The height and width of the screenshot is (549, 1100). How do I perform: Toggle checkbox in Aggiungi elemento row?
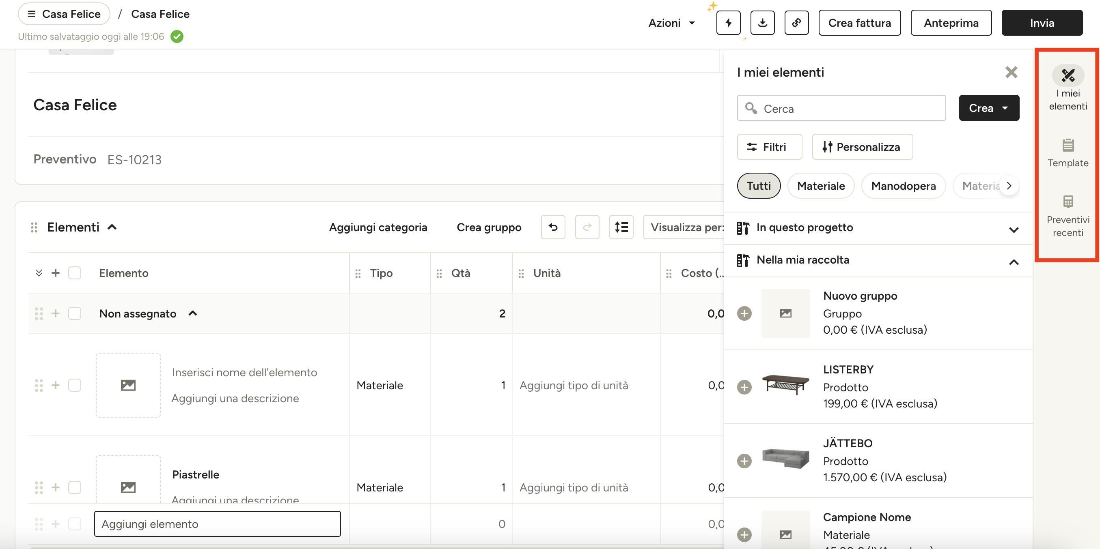(x=75, y=524)
